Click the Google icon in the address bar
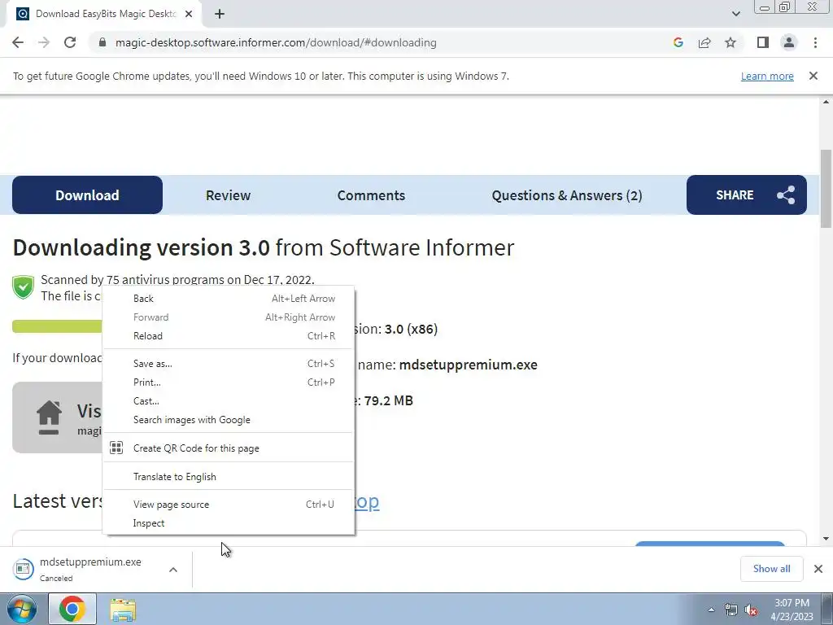 coord(678,42)
